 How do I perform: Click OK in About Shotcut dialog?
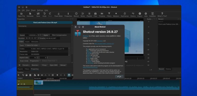[x=119, y=76]
